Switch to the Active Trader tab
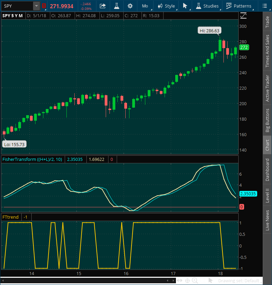 (268, 88)
